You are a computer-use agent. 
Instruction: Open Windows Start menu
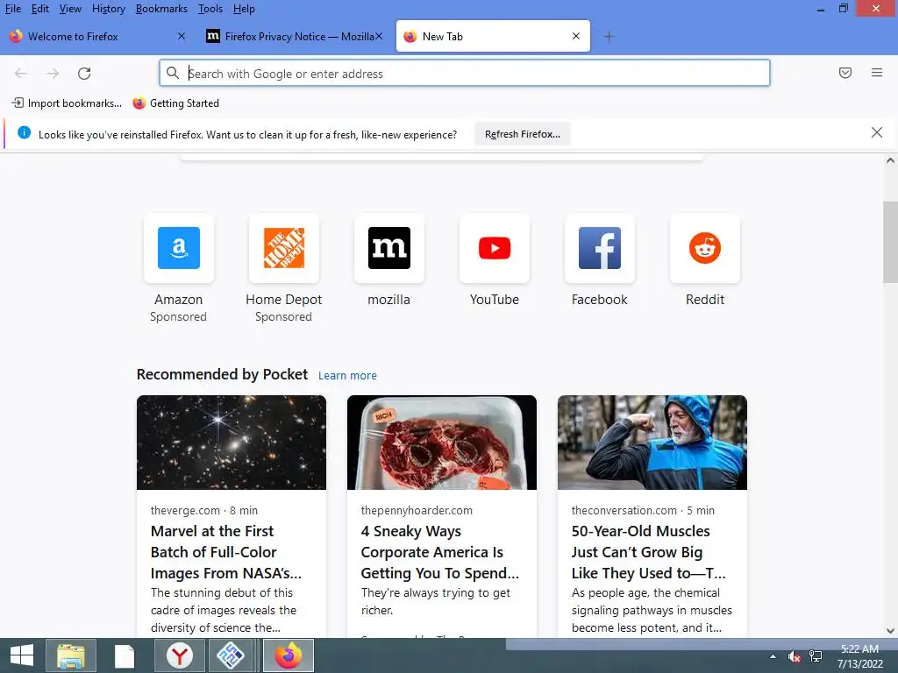(21, 655)
